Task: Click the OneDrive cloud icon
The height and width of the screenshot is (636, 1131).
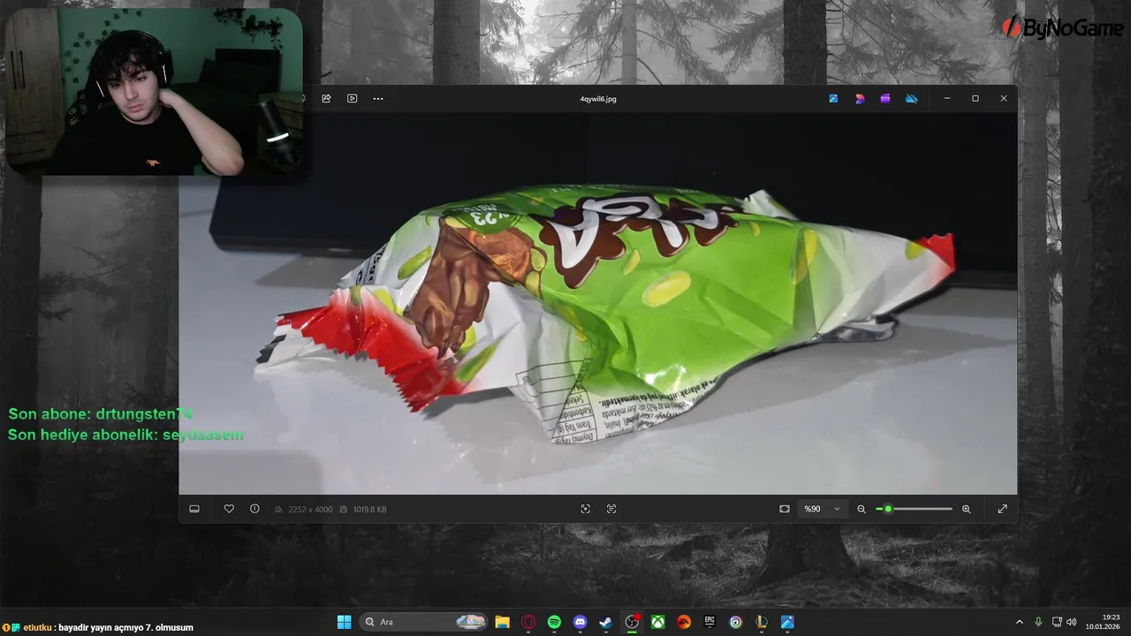Action: (912, 98)
